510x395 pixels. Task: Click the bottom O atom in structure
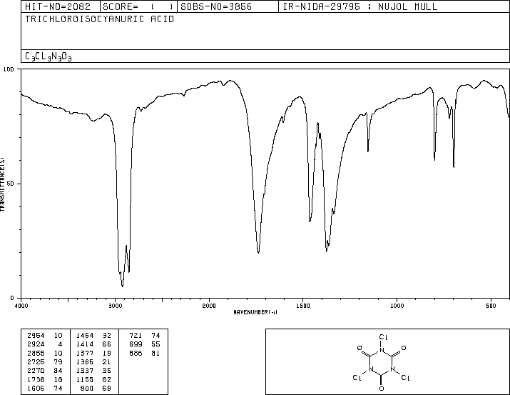click(x=382, y=389)
